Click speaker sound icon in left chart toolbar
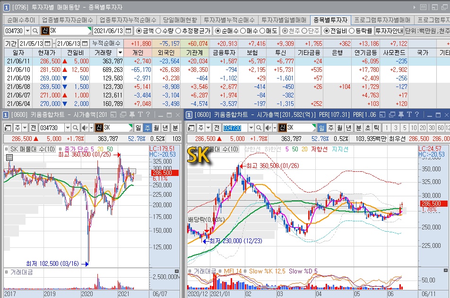Viewport: 450px width, 298px height. (85, 128)
